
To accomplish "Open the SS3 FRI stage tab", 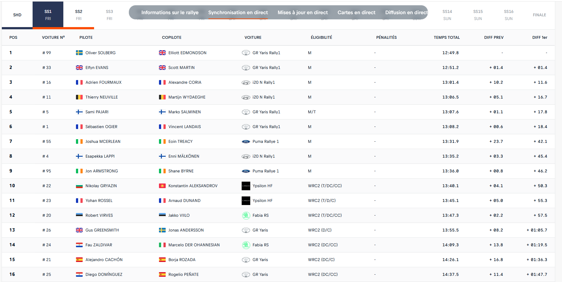I will click(x=109, y=15).
